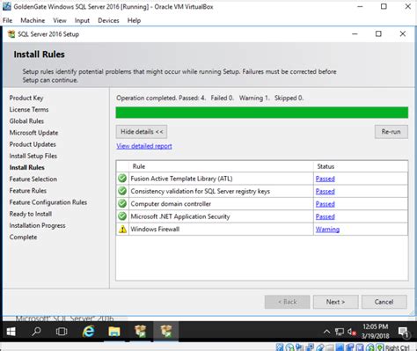This screenshot has width=417, height=351.
Task: Show hidden tray icons chevron
Action: [x=326, y=332]
